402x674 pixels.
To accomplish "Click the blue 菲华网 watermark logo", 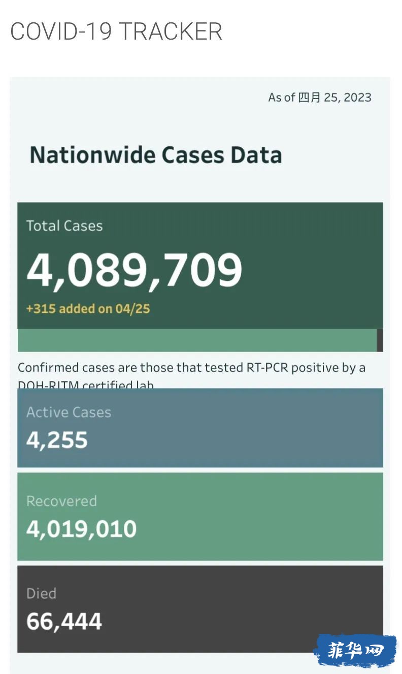I will point(355,650).
